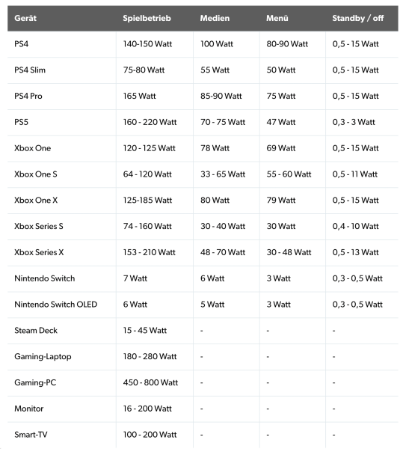The image size is (403, 449).
Task: Click the PS4 Pro row label
Action: 28,97
